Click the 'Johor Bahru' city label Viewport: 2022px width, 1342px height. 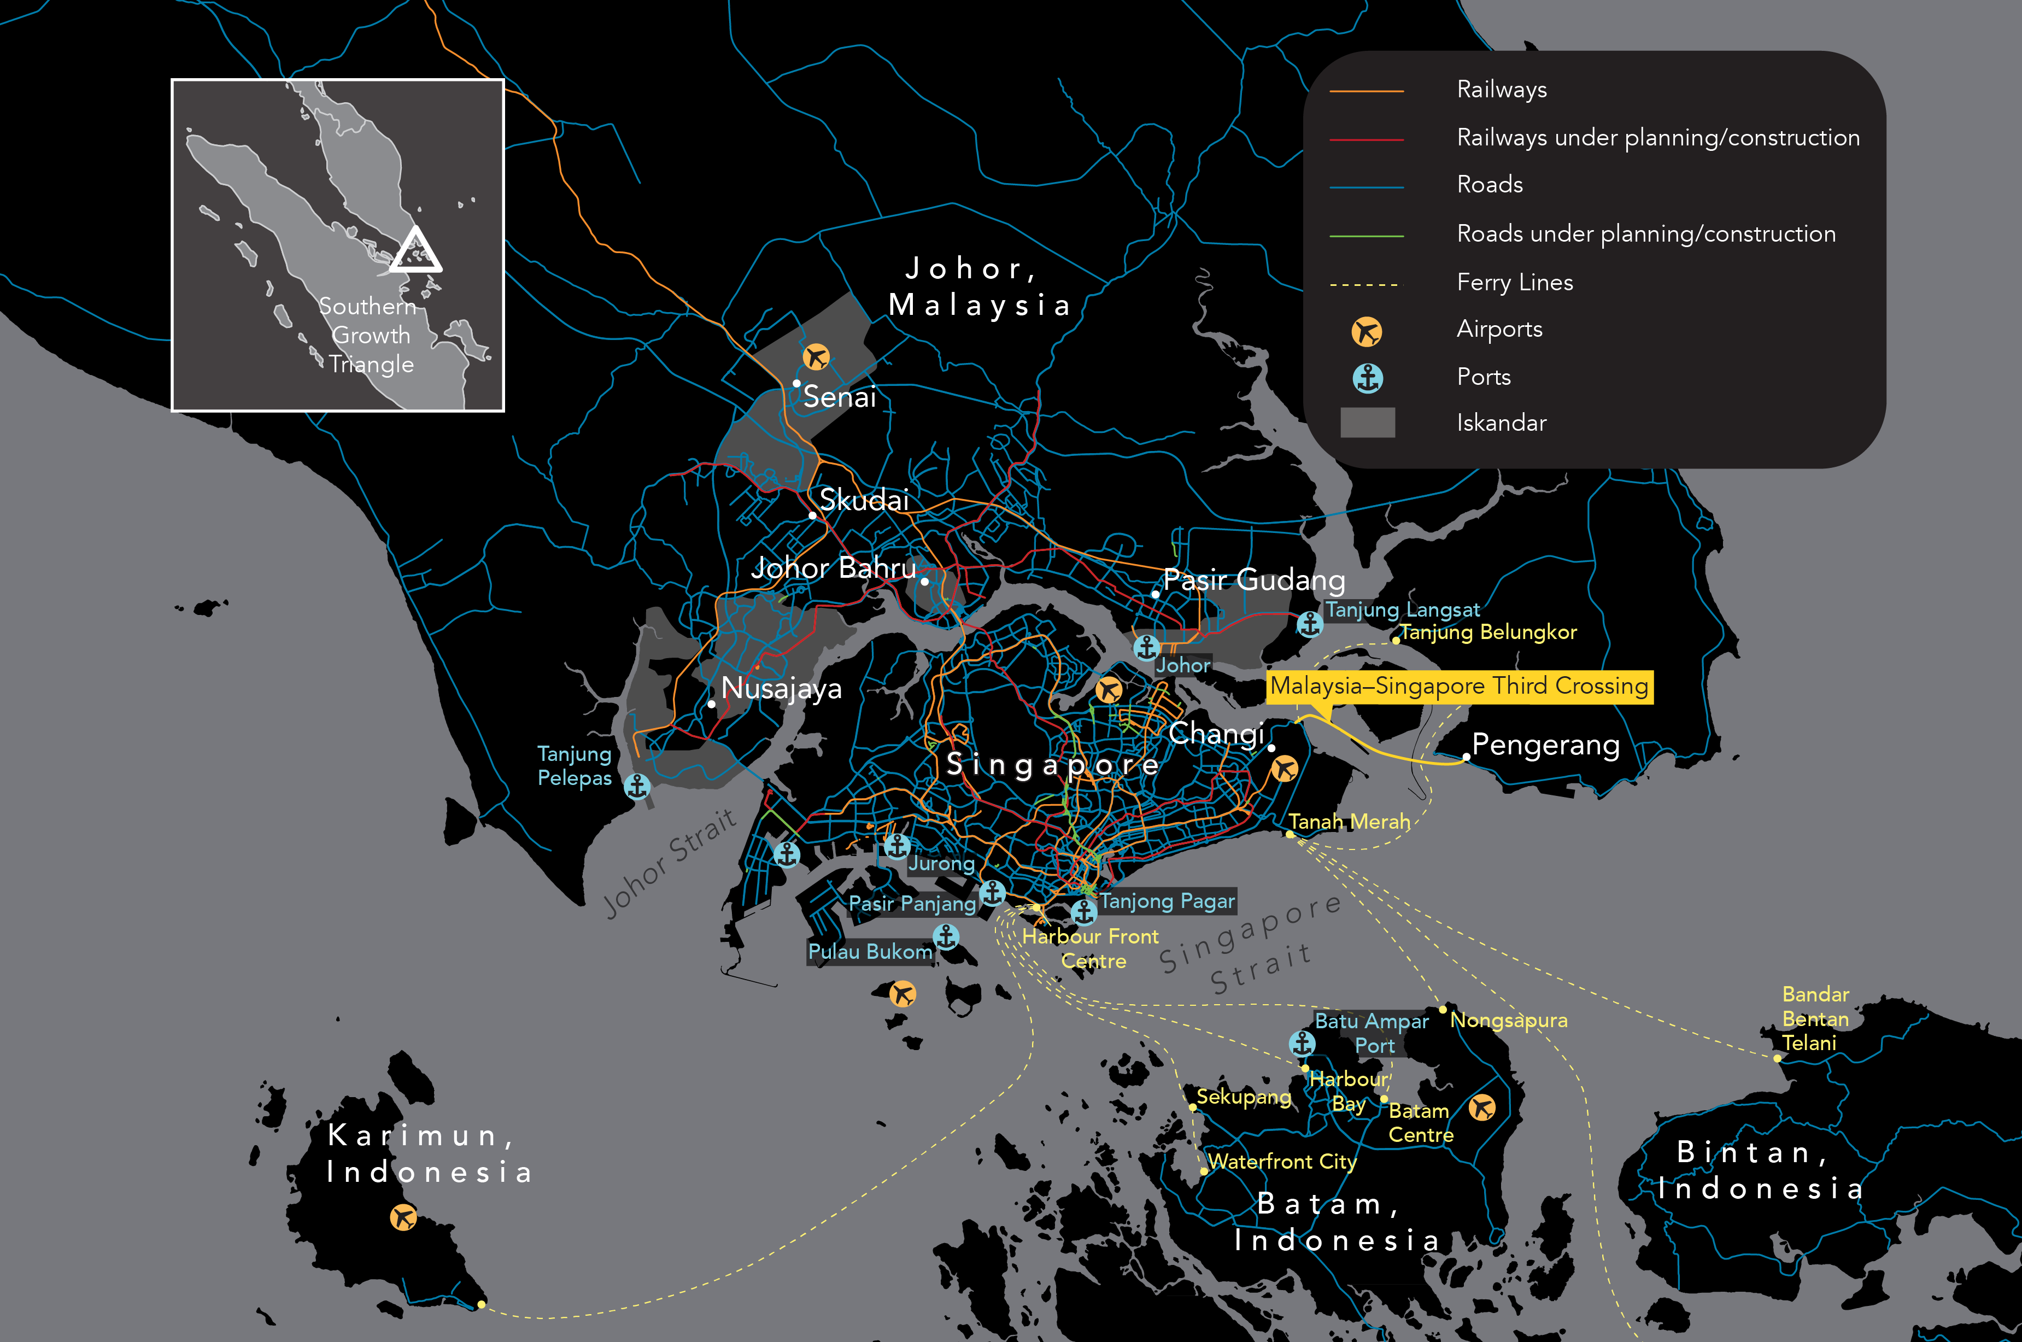(834, 567)
